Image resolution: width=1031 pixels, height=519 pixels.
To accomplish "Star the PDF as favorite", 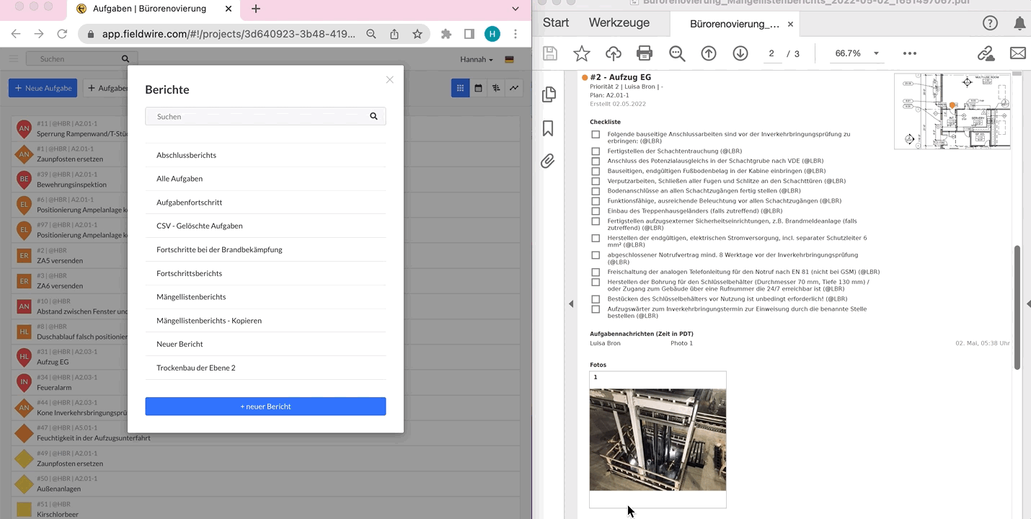I will 581,53.
